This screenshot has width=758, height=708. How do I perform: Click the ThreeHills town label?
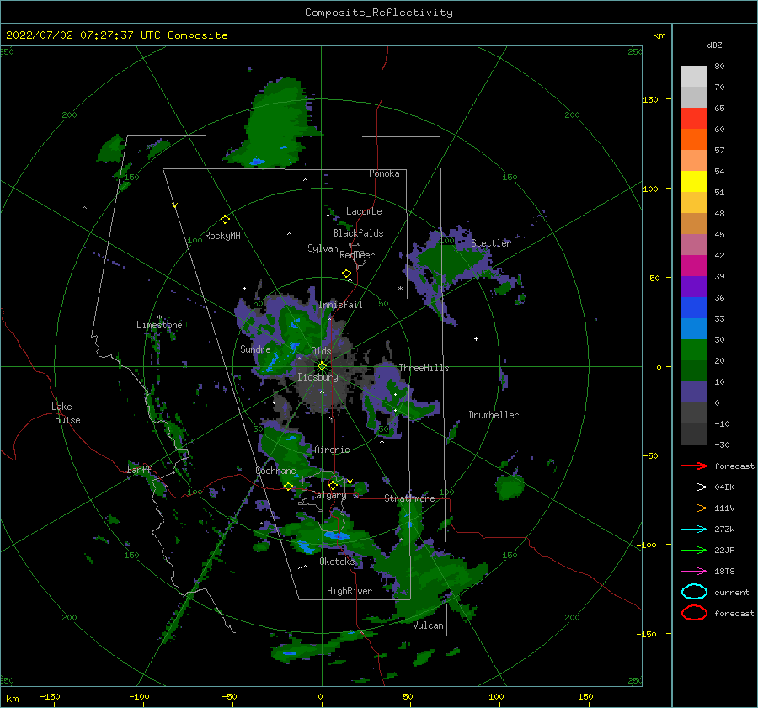424,368
